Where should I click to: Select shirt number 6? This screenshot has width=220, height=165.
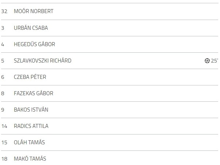3,77
